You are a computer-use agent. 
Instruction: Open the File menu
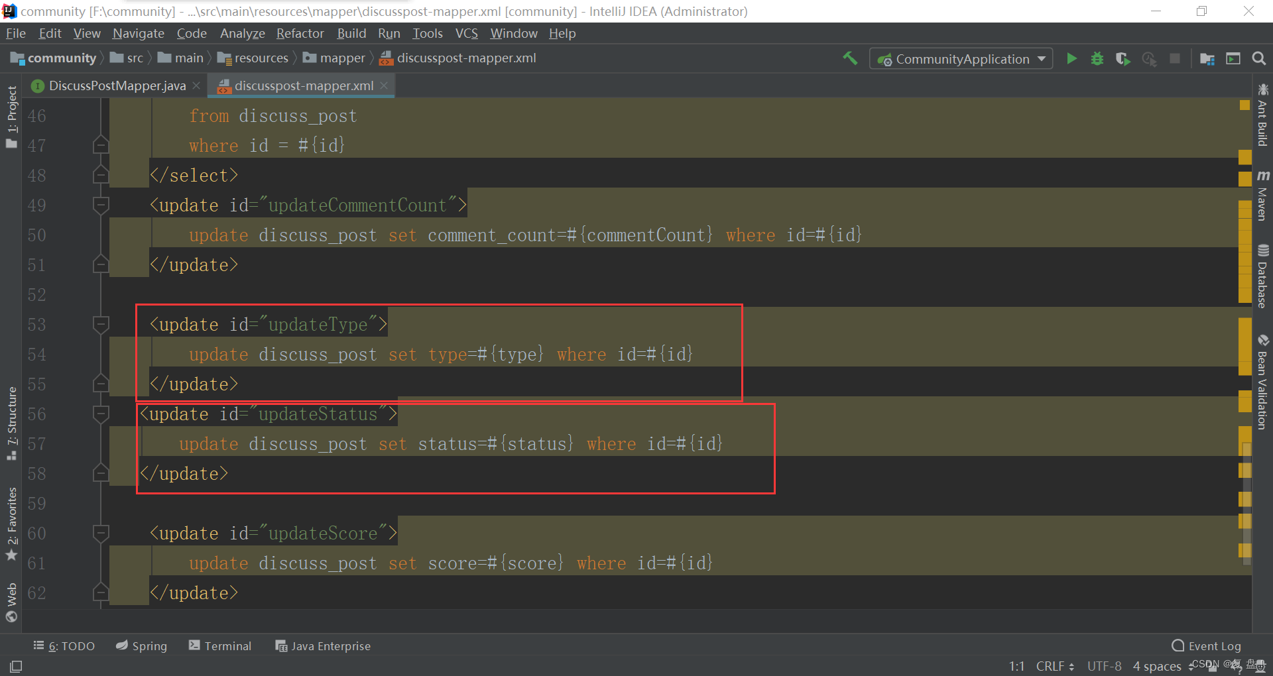(x=16, y=33)
